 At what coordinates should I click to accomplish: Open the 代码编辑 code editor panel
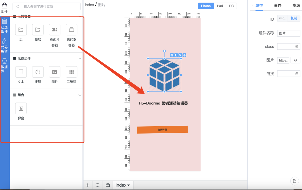(4, 46)
